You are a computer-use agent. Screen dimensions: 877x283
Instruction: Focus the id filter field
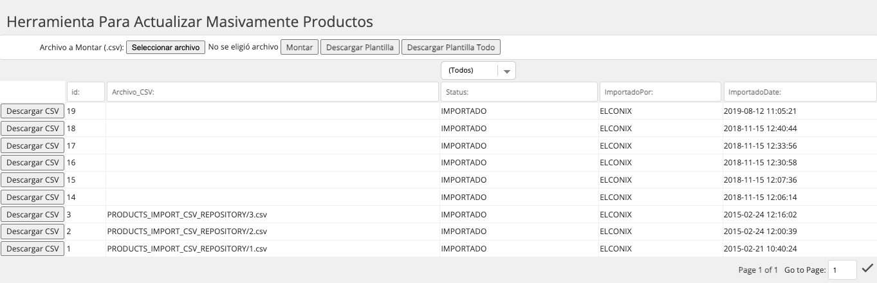[x=86, y=92]
